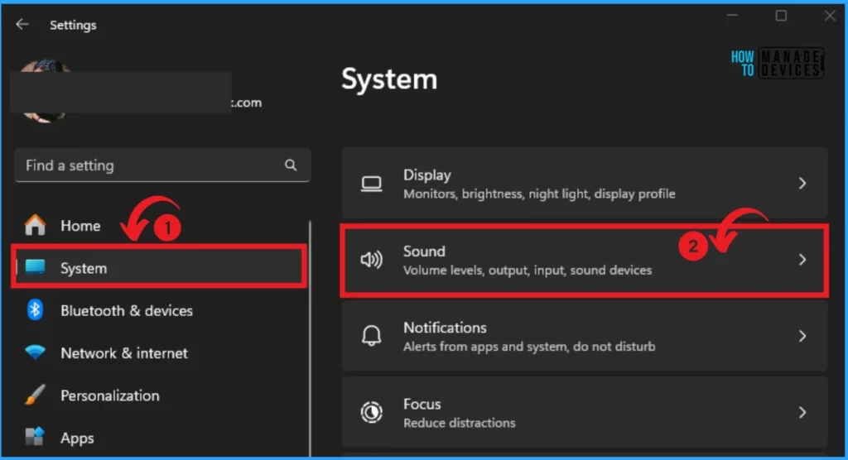Click the Network Wi-Fi icon in sidebar
Screen dimensions: 848x460
(x=35, y=352)
